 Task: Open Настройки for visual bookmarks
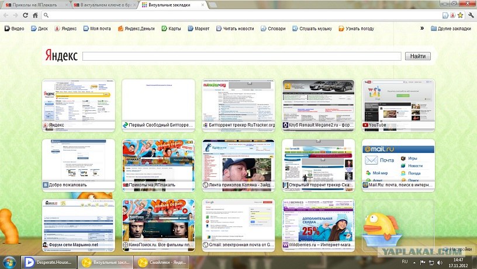click(x=458, y=249)
